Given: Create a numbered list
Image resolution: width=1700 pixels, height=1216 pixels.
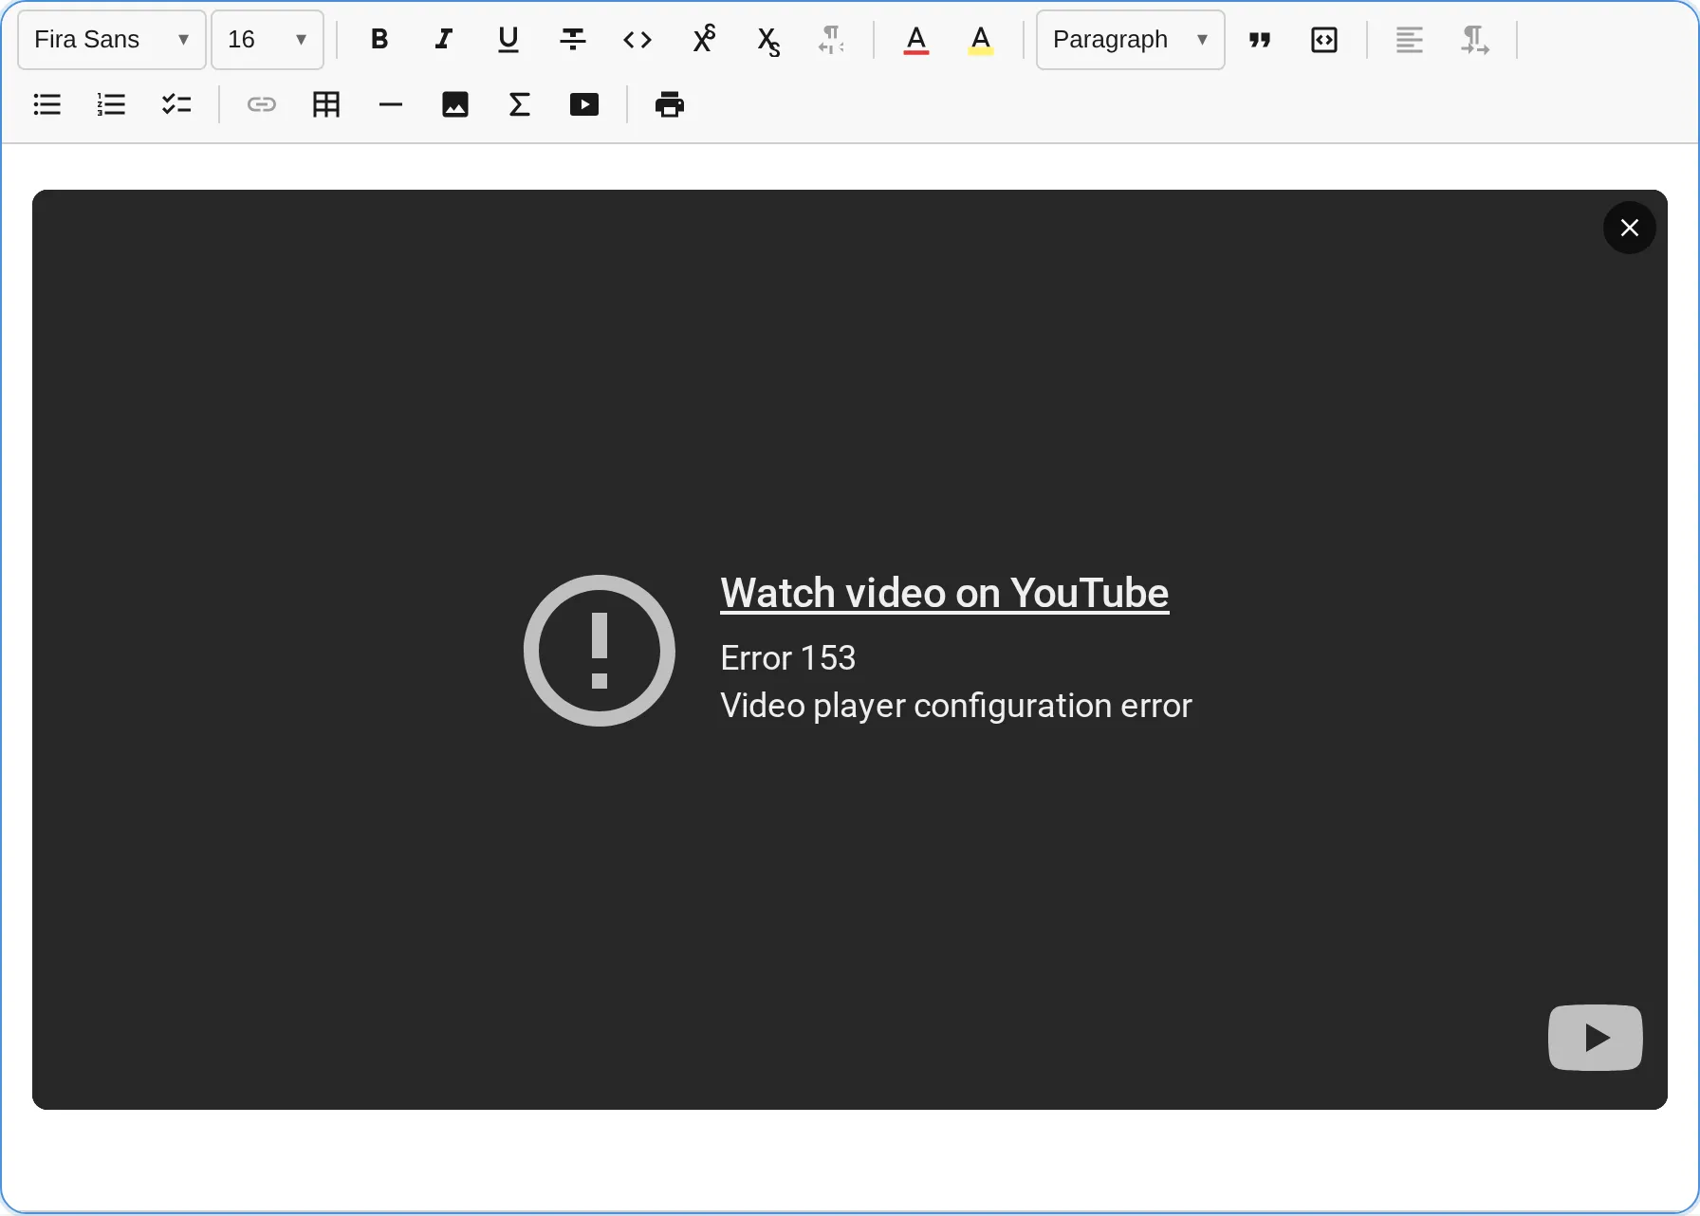Looking at the screenshot, I should click(112, 104).
